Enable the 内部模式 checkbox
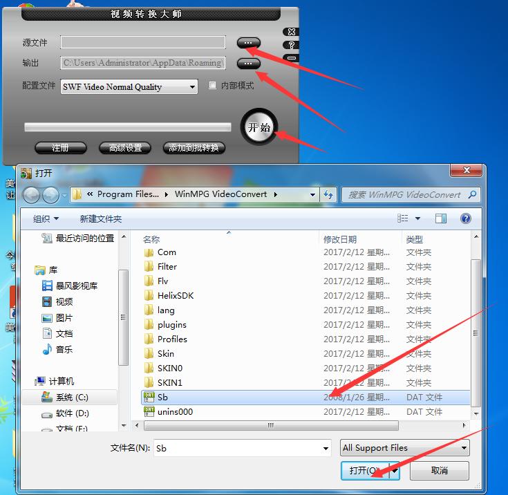 213,86
